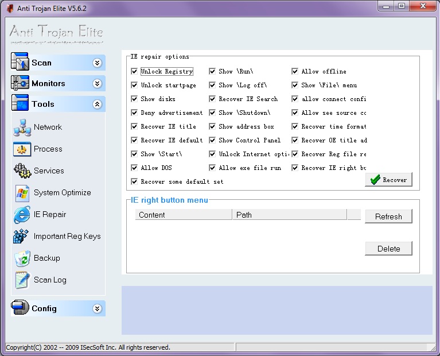Uncheck Allow offline option
Image resolution: width=440 pixels, height=356 pixels.
(295, 71)
